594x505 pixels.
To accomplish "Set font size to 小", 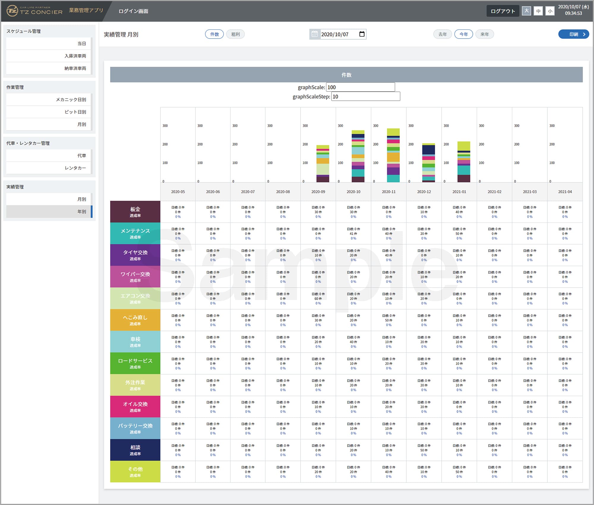I will tap(550, 11).
